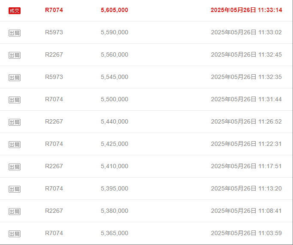The width and height of the screenshot is (293, 245).
Task: Click 出局 badge beside the 5,410,000 bid
Action: click(15, 167)
